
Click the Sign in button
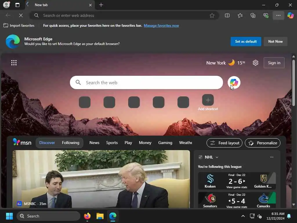(274, 63)
